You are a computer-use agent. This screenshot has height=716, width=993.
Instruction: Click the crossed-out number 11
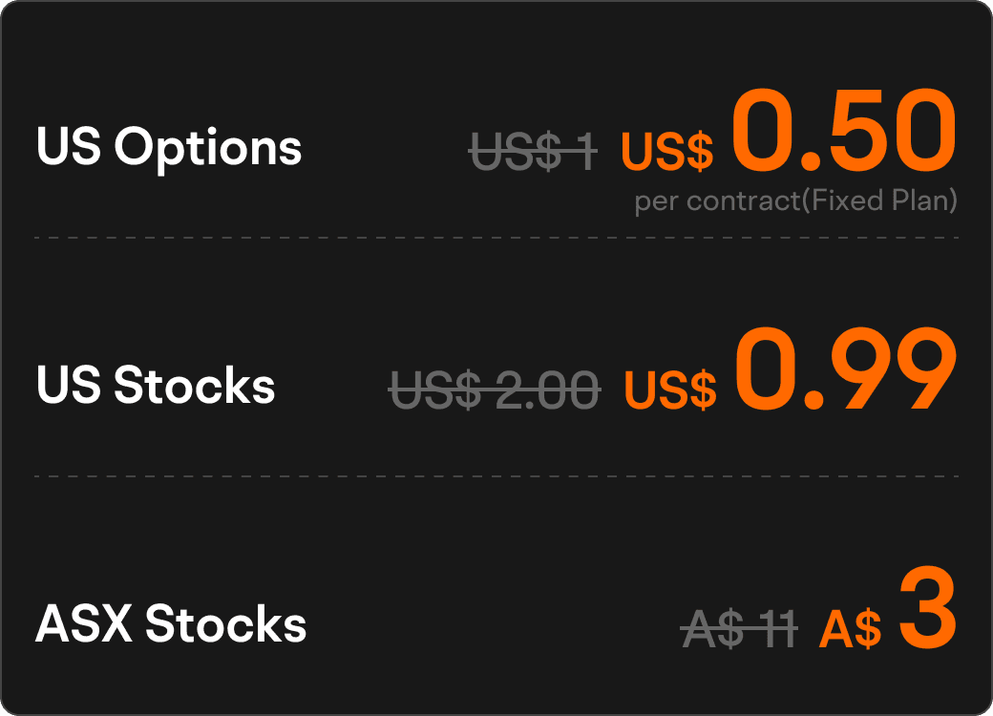point(773,628)
